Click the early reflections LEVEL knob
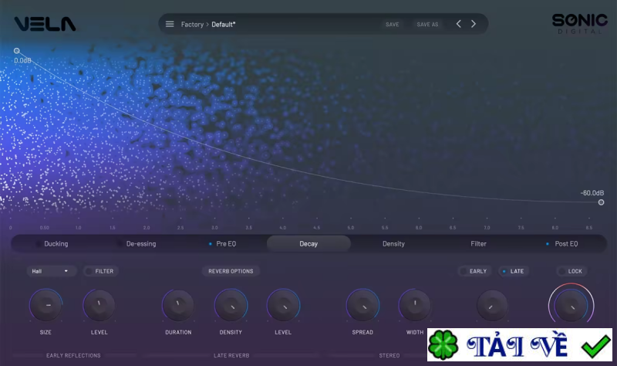Screen dimensions: 617x366 99,305
